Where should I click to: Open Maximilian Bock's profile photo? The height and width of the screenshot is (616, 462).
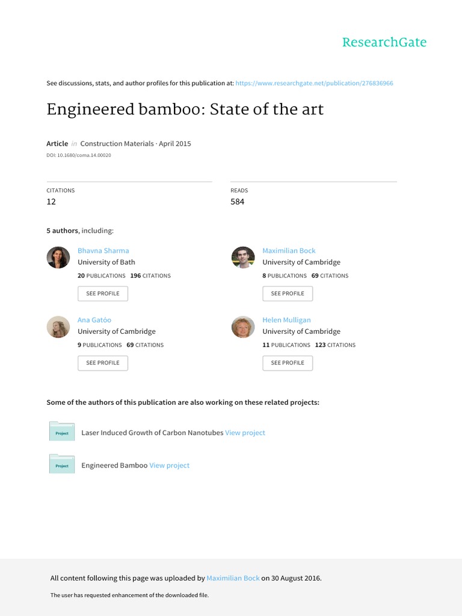tap(243, 257)
